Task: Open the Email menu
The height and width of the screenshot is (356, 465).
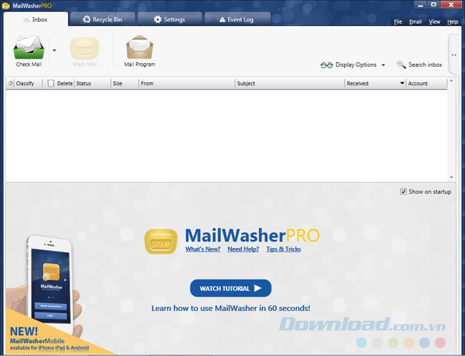Action: pyautogui.click(x=415, y=21)
